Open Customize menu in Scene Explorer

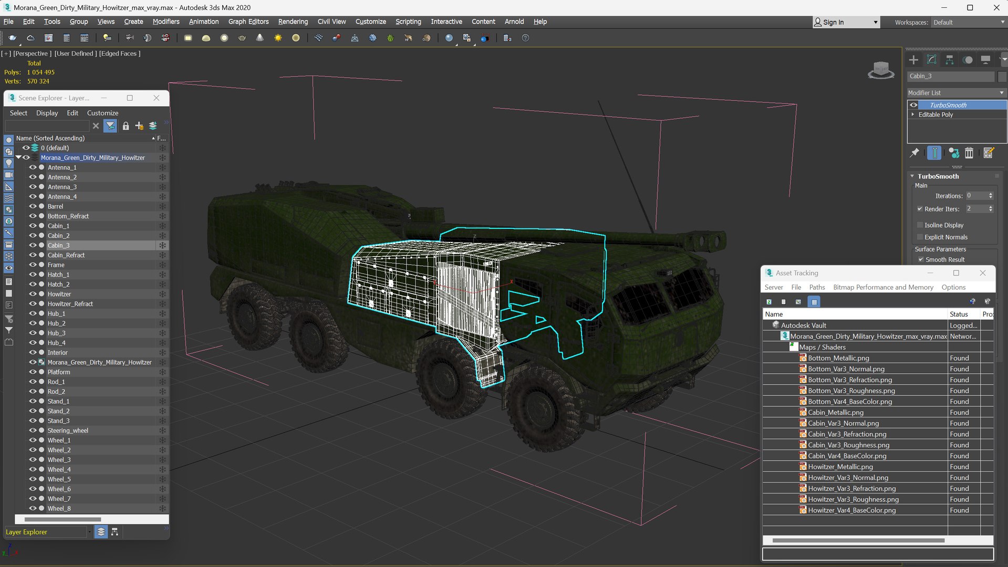(102, 113)
